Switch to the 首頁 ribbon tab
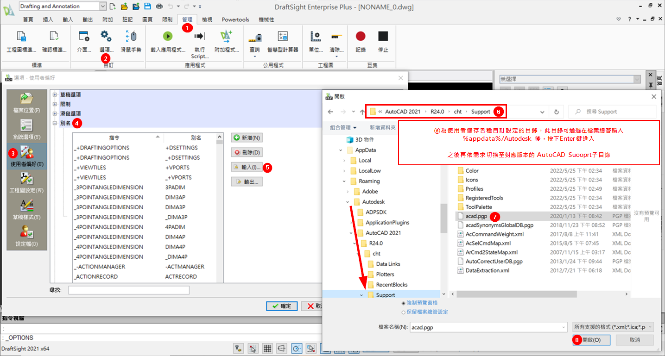 28,19
